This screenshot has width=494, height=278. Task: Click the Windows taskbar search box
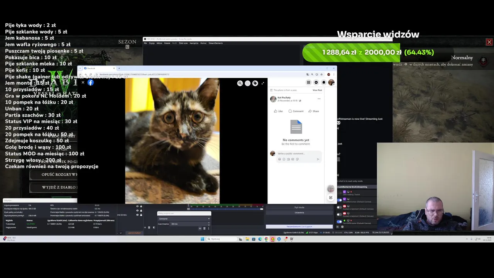coord(222,239)
